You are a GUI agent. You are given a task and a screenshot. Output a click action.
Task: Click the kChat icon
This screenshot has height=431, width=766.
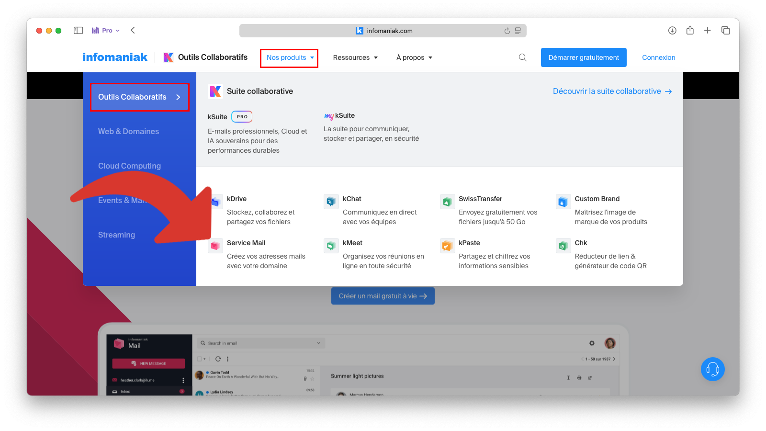[x=331, y=202]
